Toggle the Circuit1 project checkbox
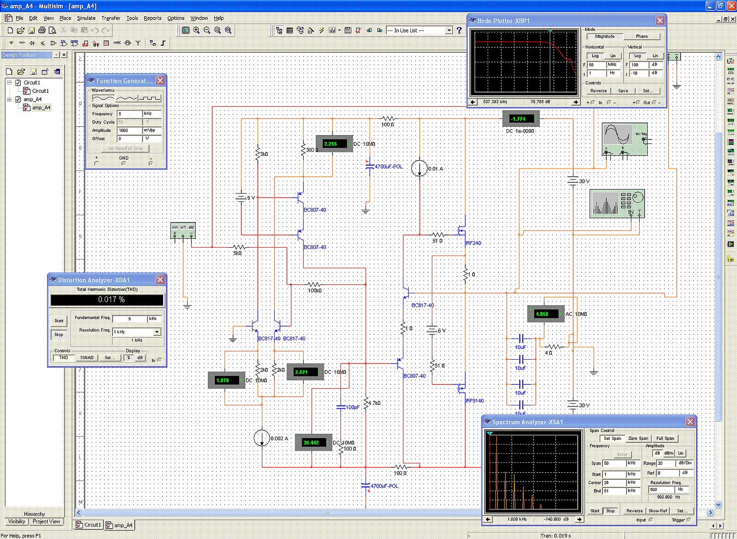737x539 pixels. [x=18, y=83]
